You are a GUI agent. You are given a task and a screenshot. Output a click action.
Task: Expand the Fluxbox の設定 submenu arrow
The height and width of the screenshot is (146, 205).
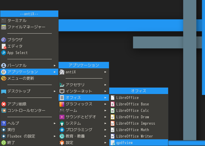55,136
